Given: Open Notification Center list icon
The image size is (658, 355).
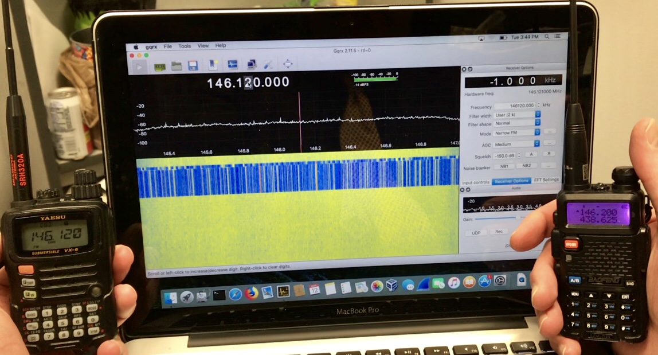Looking at the screenshot, I should pyautogui.click(x=557, y=36).
